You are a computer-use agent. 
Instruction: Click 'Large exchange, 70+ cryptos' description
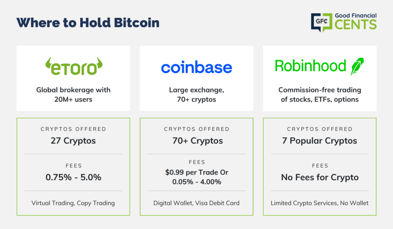[196, 95]
